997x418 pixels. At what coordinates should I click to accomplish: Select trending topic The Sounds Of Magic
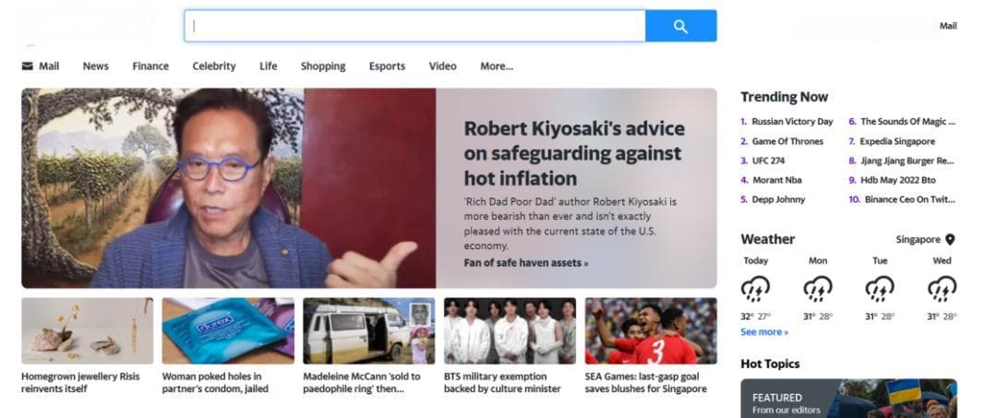click(x=908, y=121)
